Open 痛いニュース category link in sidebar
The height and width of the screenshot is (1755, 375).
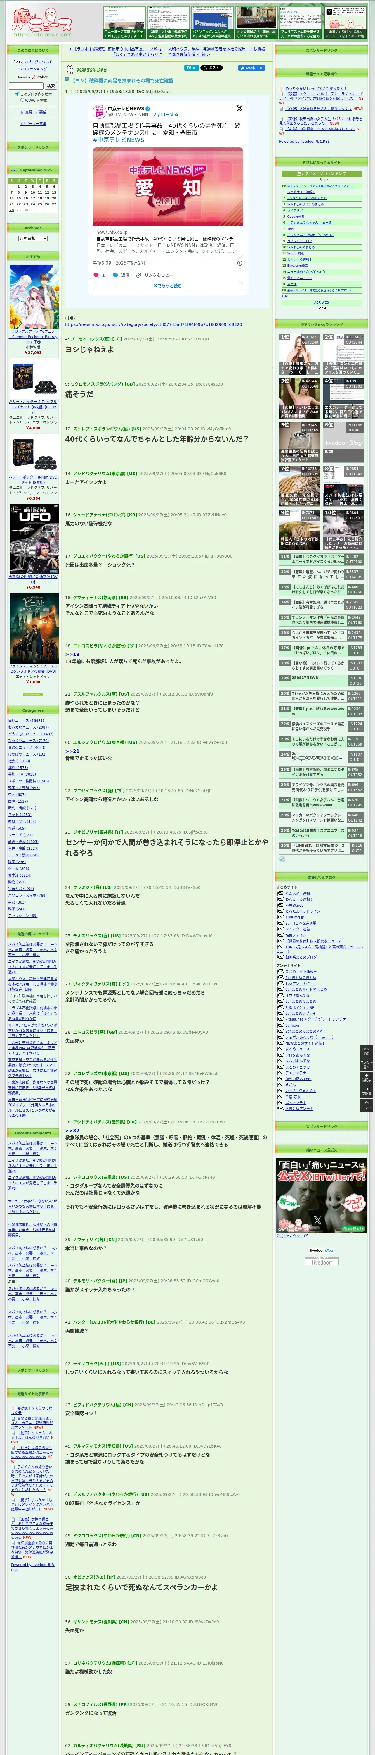tap(26, 720)
